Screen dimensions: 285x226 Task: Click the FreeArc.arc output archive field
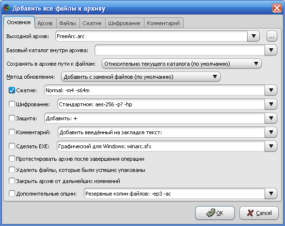[x=151, y=36]
